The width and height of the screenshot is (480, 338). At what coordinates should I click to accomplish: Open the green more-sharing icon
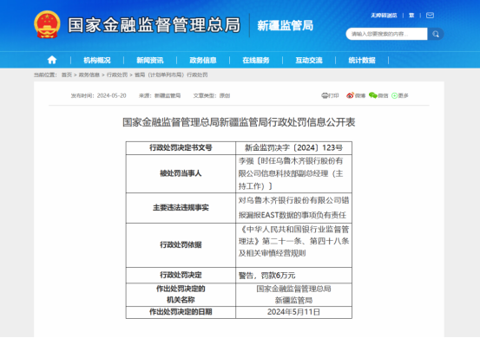pos(394,95)
